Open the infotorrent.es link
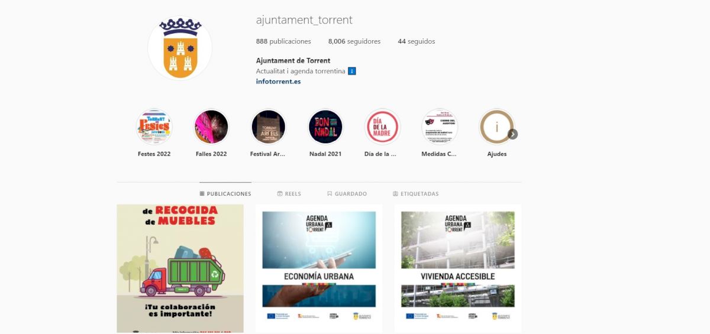710x334 pixels. pos(278,82)
